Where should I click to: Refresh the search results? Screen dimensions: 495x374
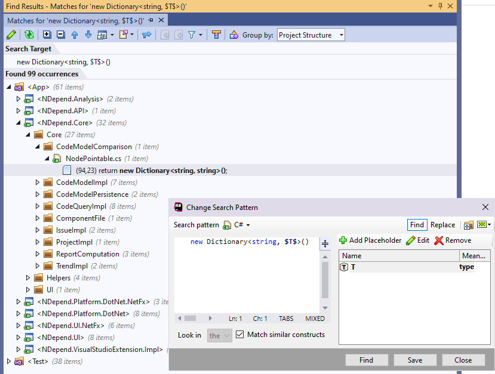point(29,35)
